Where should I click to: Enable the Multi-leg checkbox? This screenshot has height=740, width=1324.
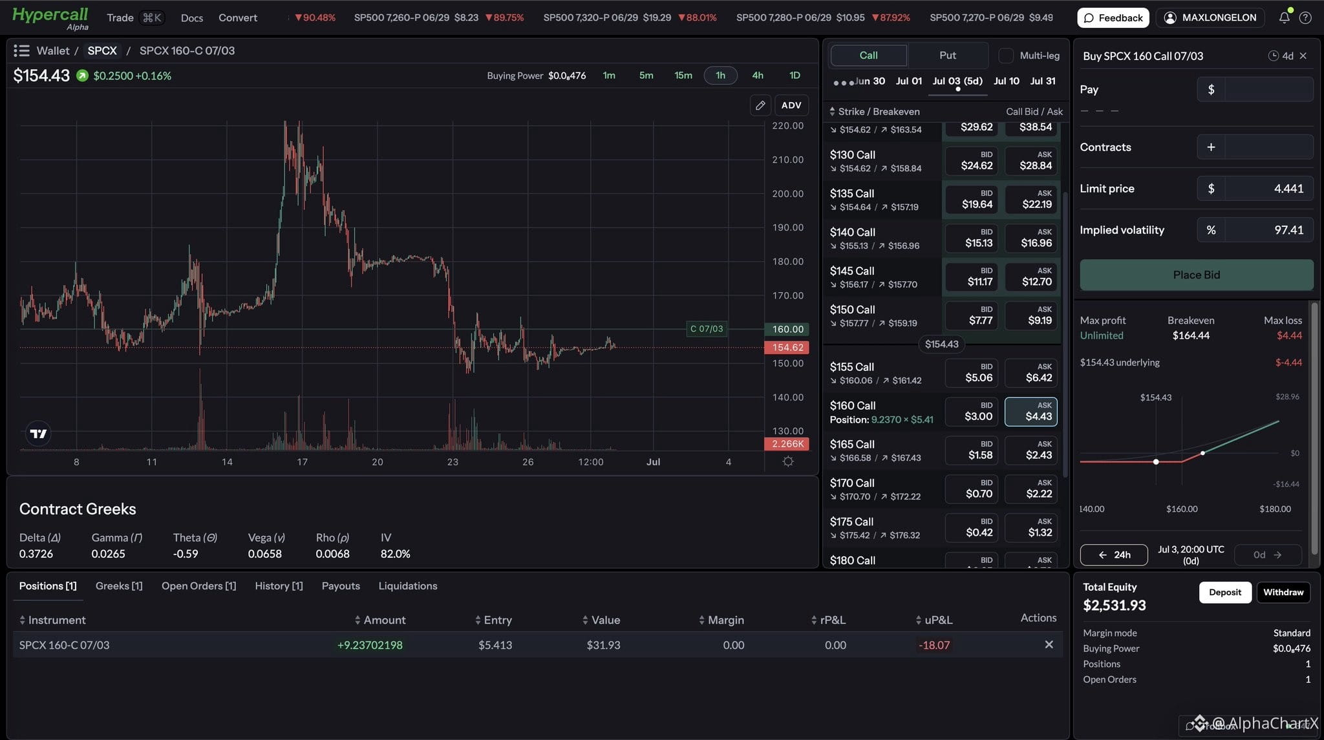(1006, 56)
